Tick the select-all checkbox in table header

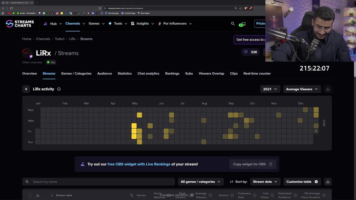[x=30, y=195]
